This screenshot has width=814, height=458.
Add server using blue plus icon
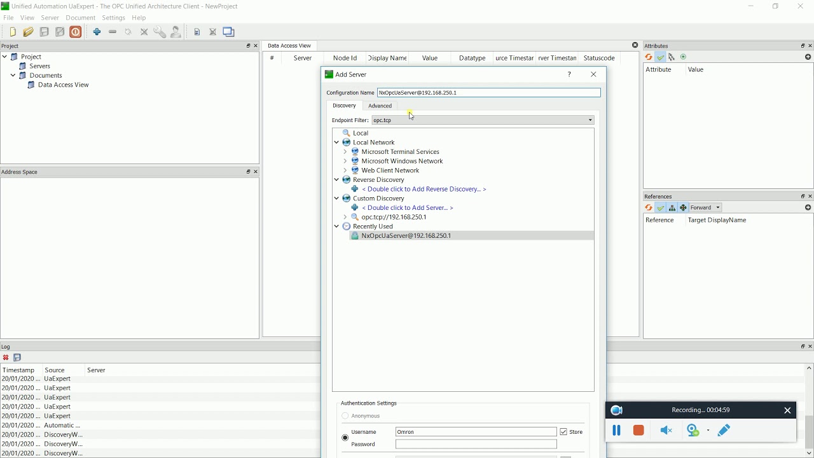tap(97, 32)
